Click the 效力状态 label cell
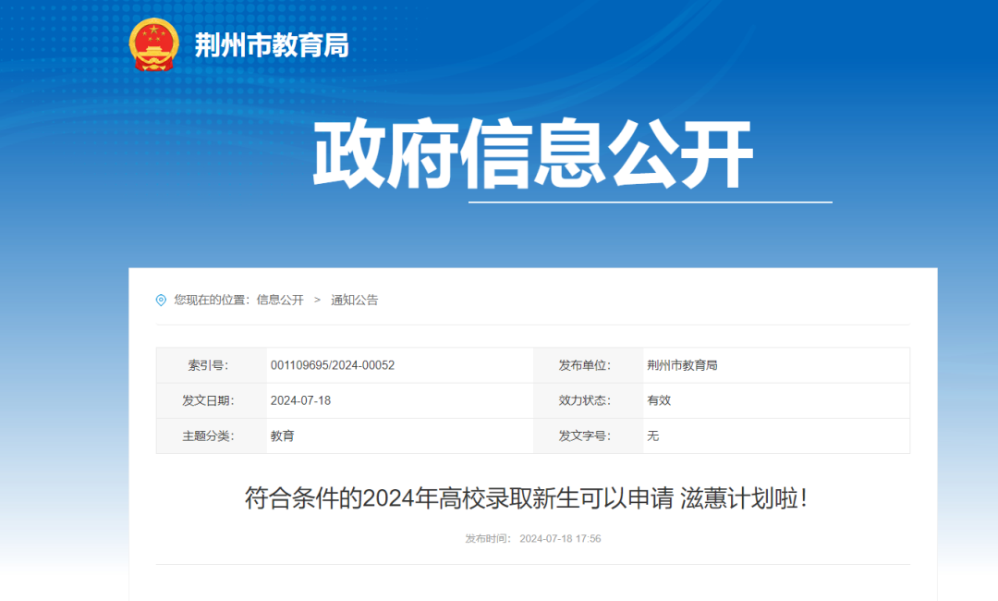Viewport: 998px width, 601px height. tap(588, 400)
